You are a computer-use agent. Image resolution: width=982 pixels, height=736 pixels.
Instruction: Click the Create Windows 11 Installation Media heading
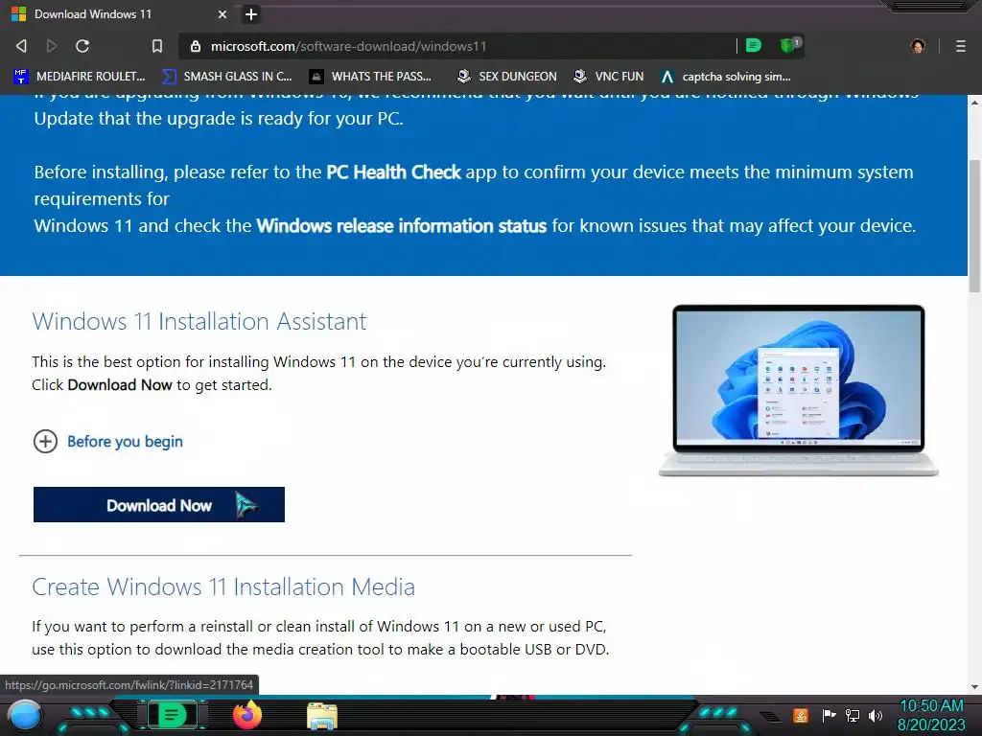click(x=223, y=587)
